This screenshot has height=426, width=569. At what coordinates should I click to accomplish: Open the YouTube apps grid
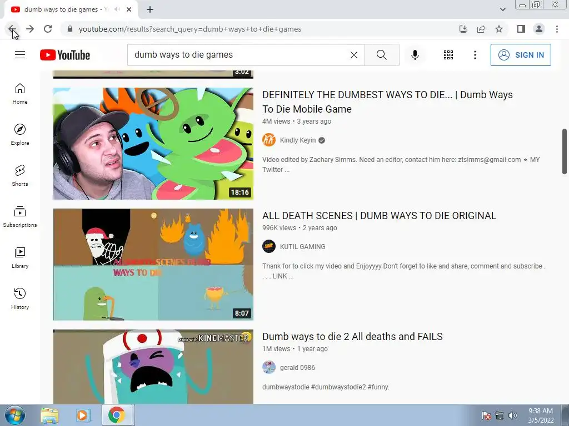click(448, 55)
